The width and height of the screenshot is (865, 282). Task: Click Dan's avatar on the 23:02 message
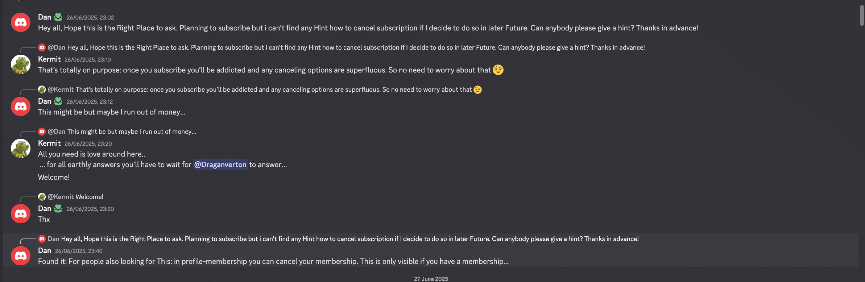(21, 22)
